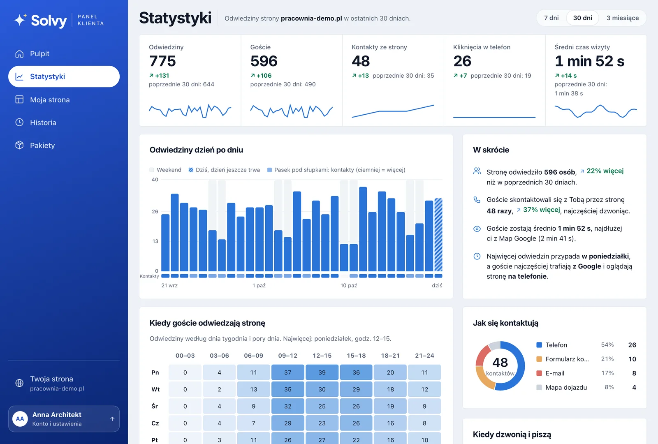Open the Pulpit dashboard
This screenshot has height=444, width=658.
click(x=64, y=54)
